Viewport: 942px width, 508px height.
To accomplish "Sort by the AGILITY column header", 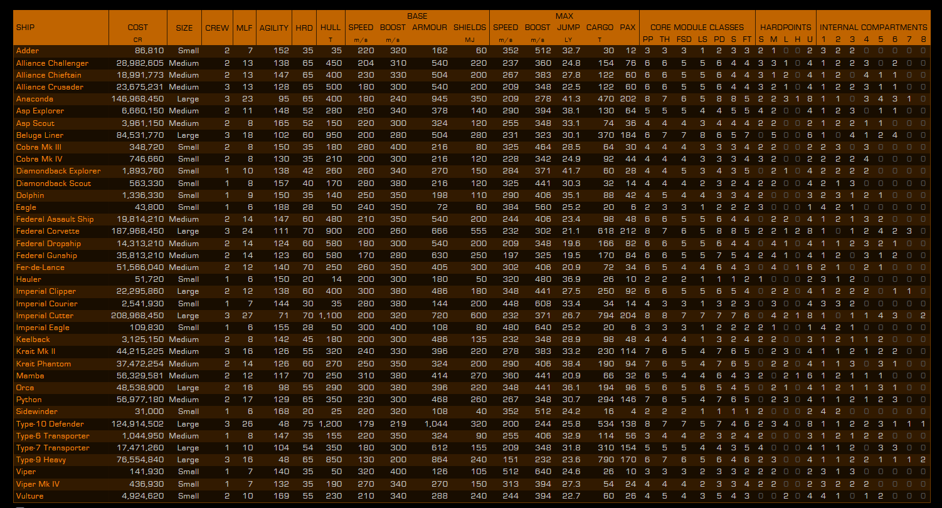I will pyautogui.click(x=274, y=28).
